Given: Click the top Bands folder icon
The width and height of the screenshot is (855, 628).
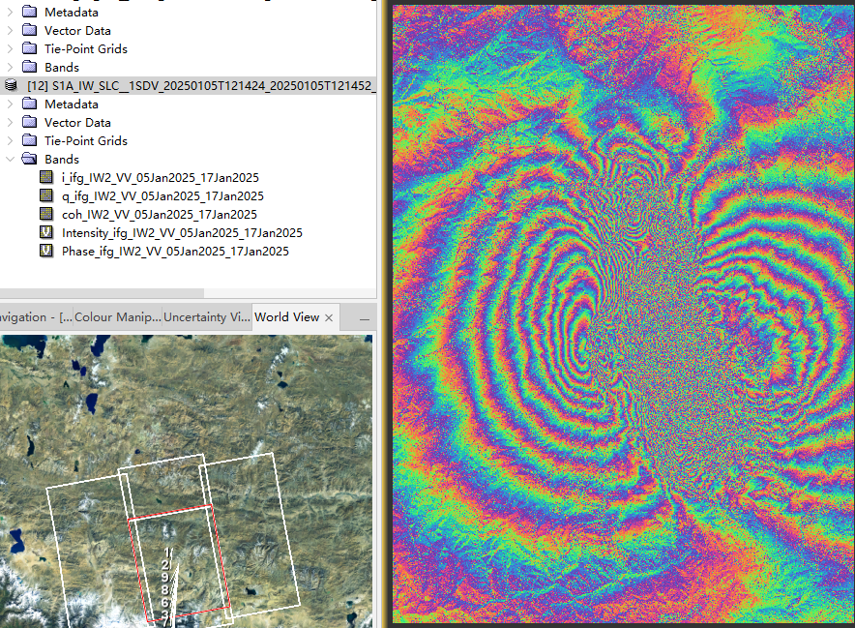Looking at the screenshot, I should [29, 67].
